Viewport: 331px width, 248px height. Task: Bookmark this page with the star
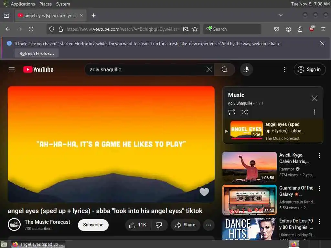pos(195,29)
